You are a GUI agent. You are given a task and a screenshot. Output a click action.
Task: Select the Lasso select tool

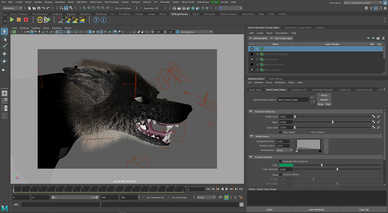pyautogui.click(x=5, y=39)
